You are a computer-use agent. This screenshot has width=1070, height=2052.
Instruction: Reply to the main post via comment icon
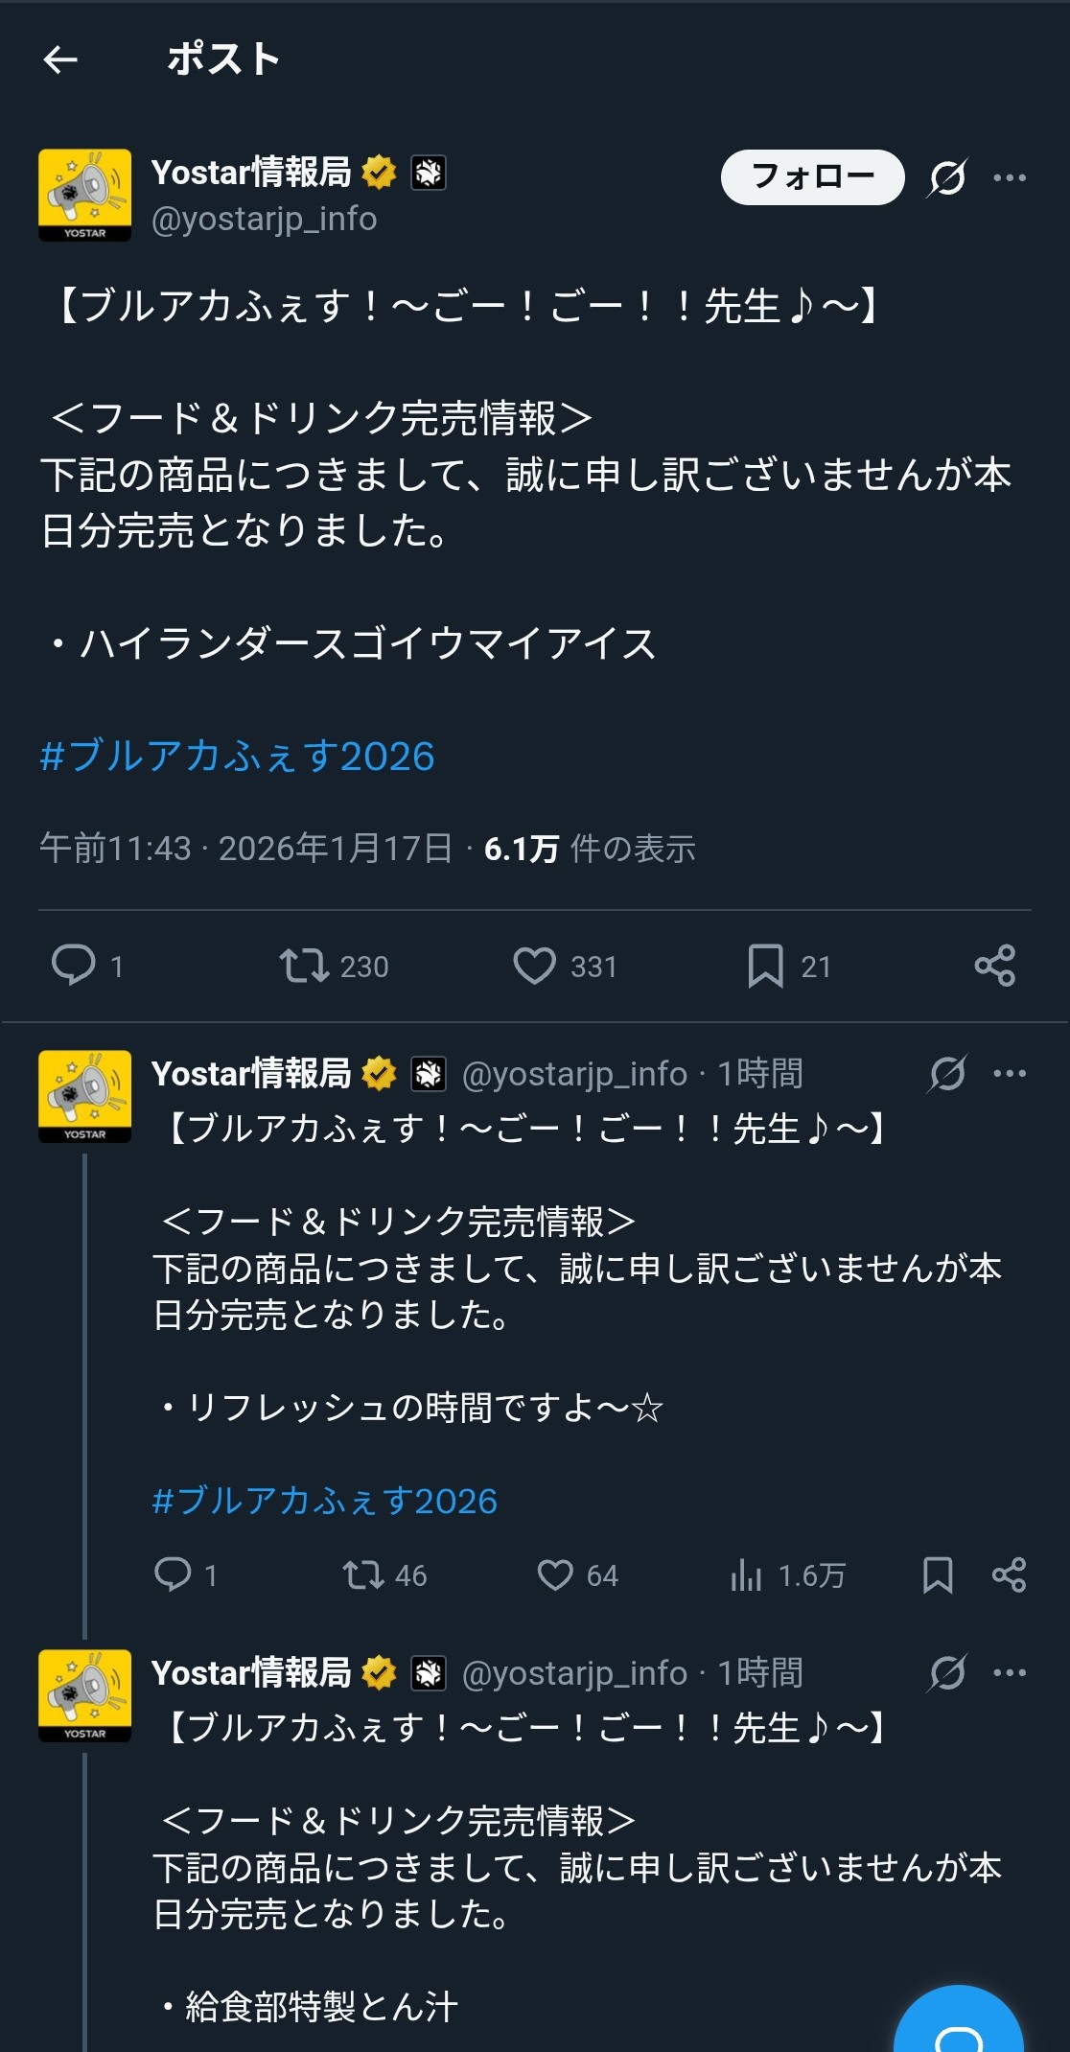coord(74,965)
